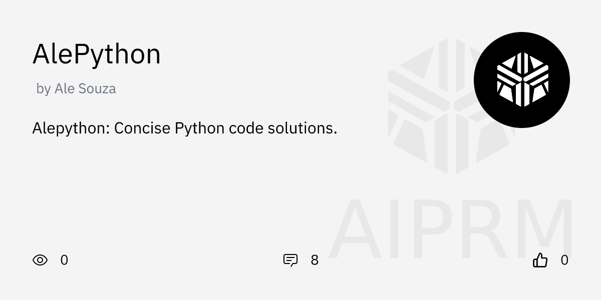This screenshot has height=300, width=601.
Task: Click the word "Python" in the description
Action: (x=199, y=128)
